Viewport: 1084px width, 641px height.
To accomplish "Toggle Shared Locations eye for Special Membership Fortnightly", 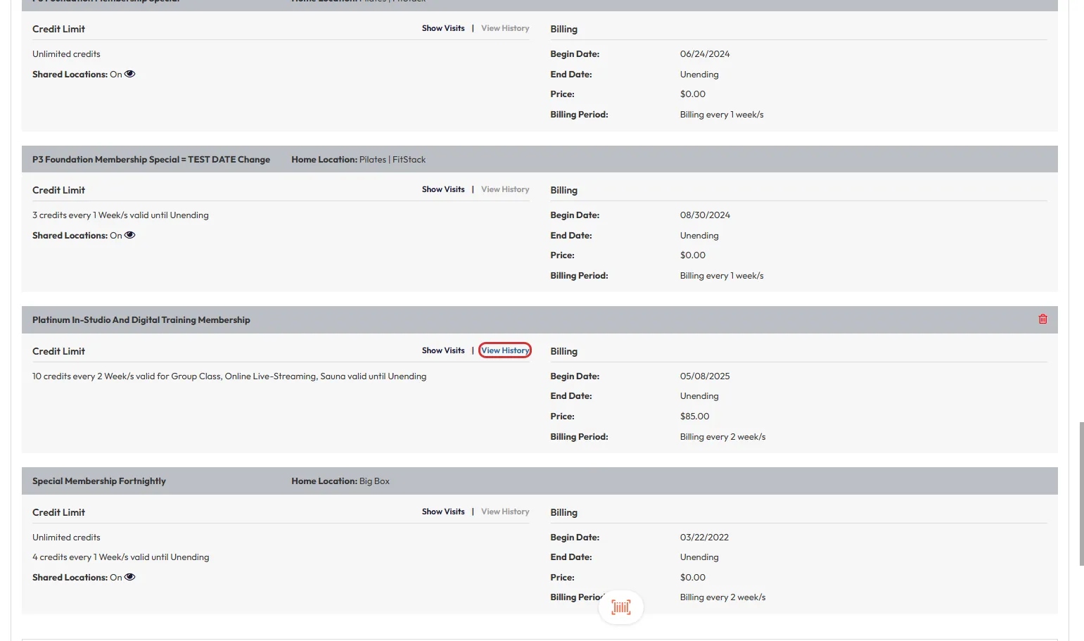I will 130,577.
